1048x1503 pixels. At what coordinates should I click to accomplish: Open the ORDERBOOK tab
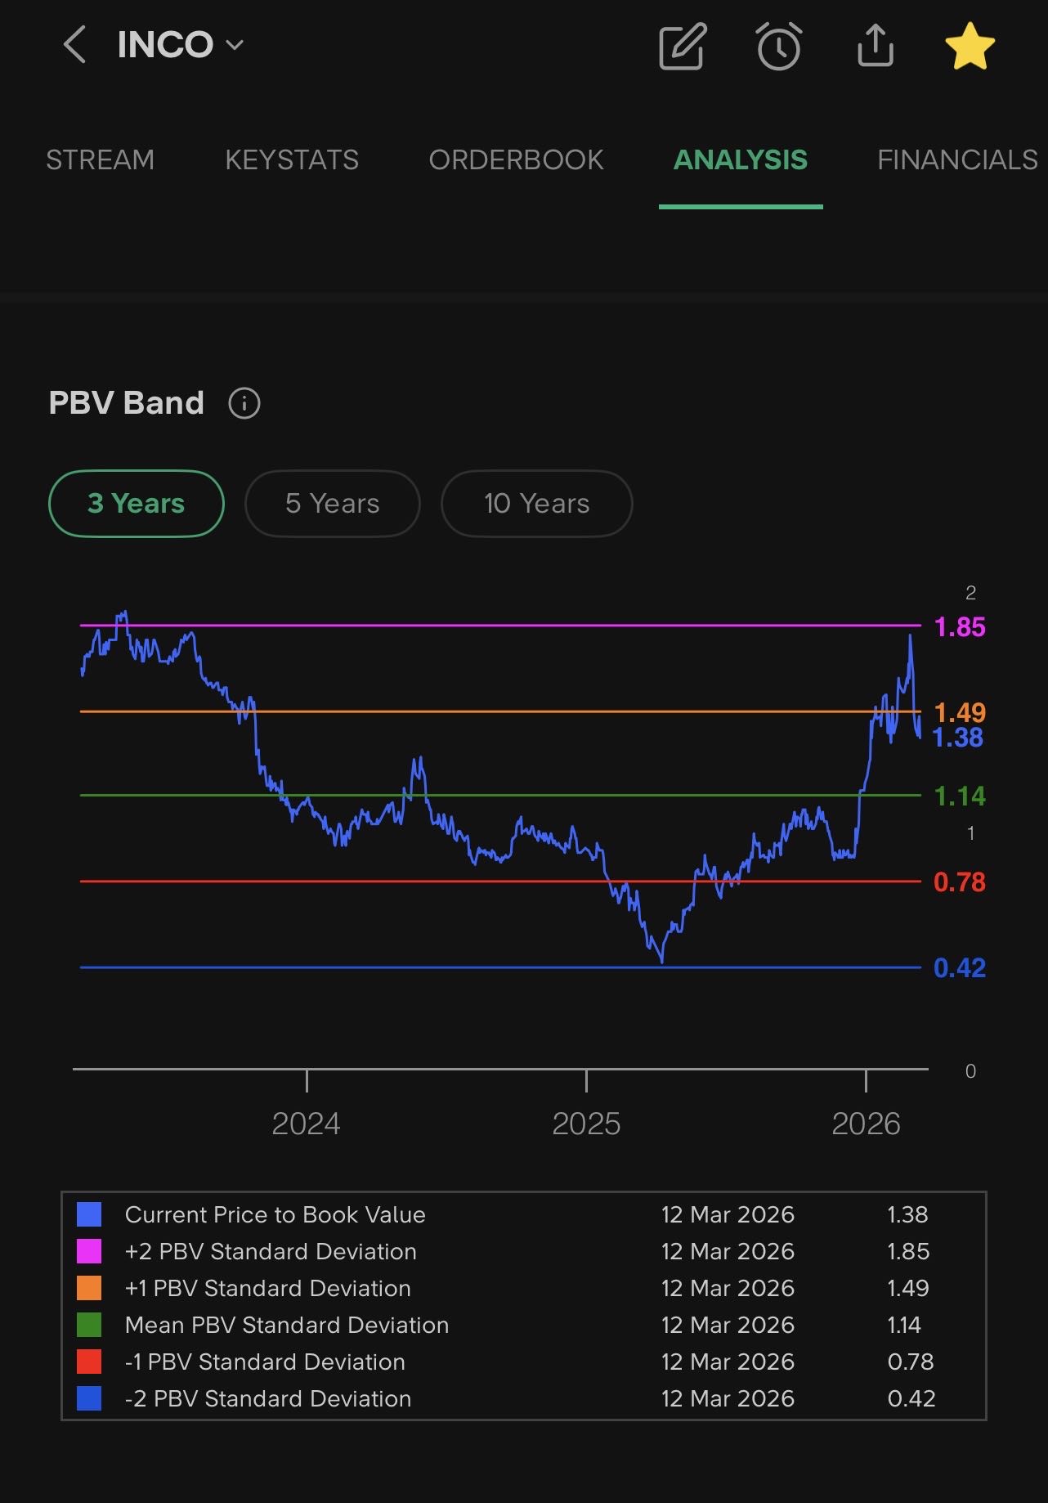coord(516,159)
